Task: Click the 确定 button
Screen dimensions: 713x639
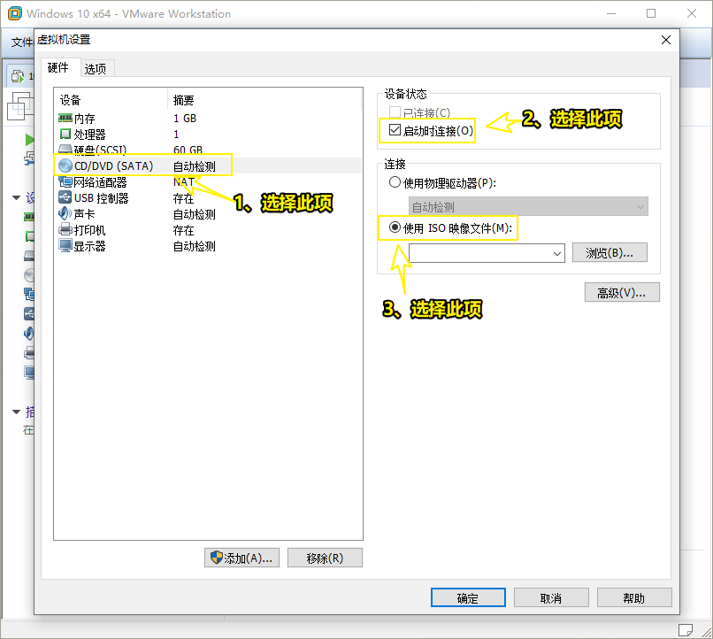Action: [468, 597]
